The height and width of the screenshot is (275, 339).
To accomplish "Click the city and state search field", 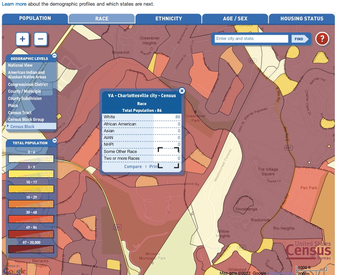I will point(251,39).
